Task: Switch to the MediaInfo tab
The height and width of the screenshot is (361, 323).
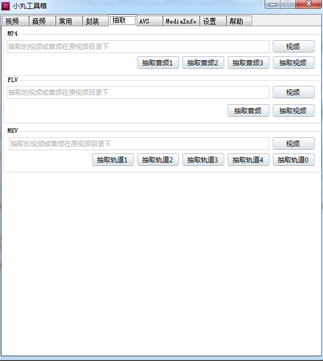Action: (x=181, y=21)
